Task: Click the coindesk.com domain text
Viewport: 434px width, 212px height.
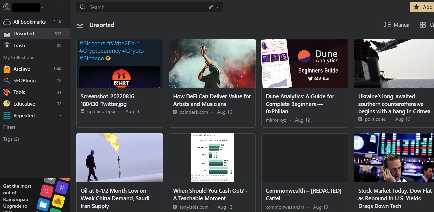Action: (194, 112)
